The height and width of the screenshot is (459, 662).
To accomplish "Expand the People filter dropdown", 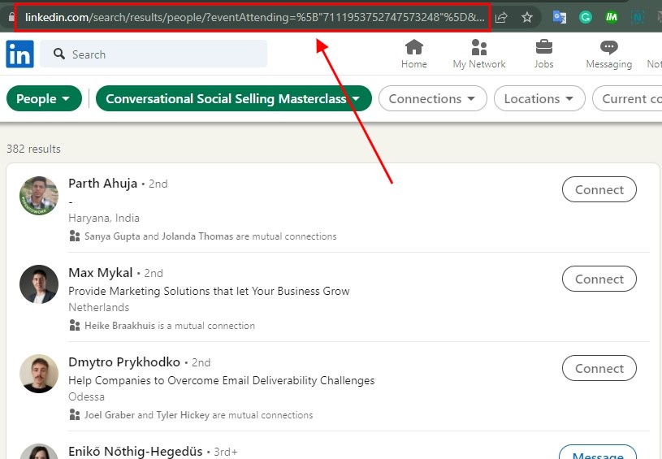I will [x=44, y=98].
